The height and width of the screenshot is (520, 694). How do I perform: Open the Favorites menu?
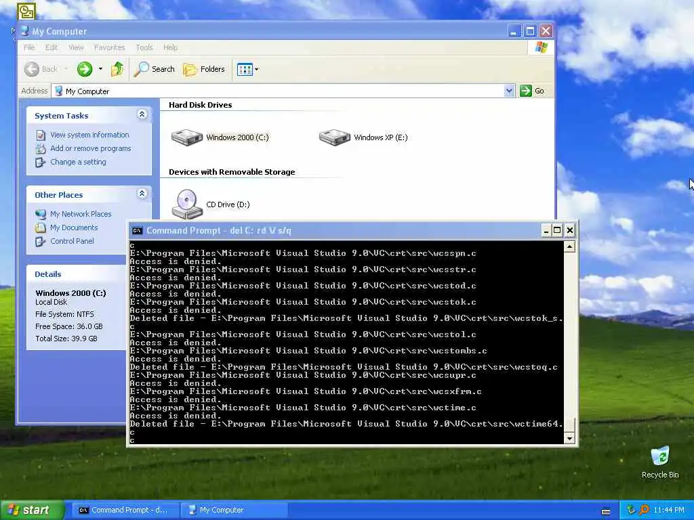[x=109, y=47]
